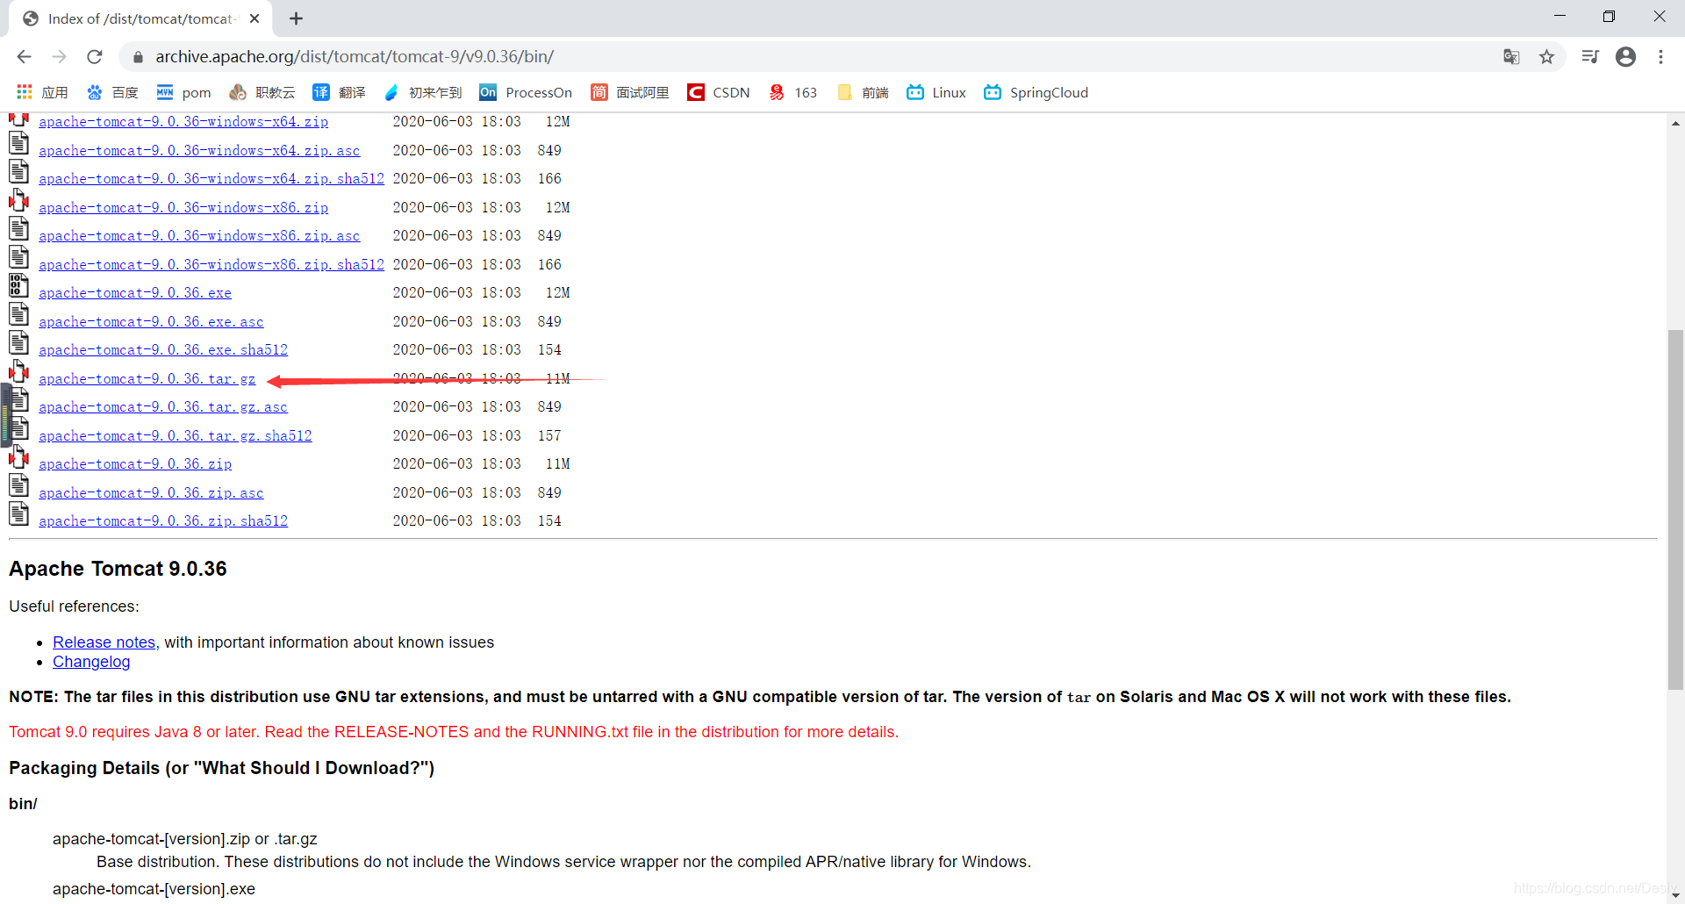Open the CSDN bookmark
Screen dimensions: 1685x904
[x=718, y=92]
